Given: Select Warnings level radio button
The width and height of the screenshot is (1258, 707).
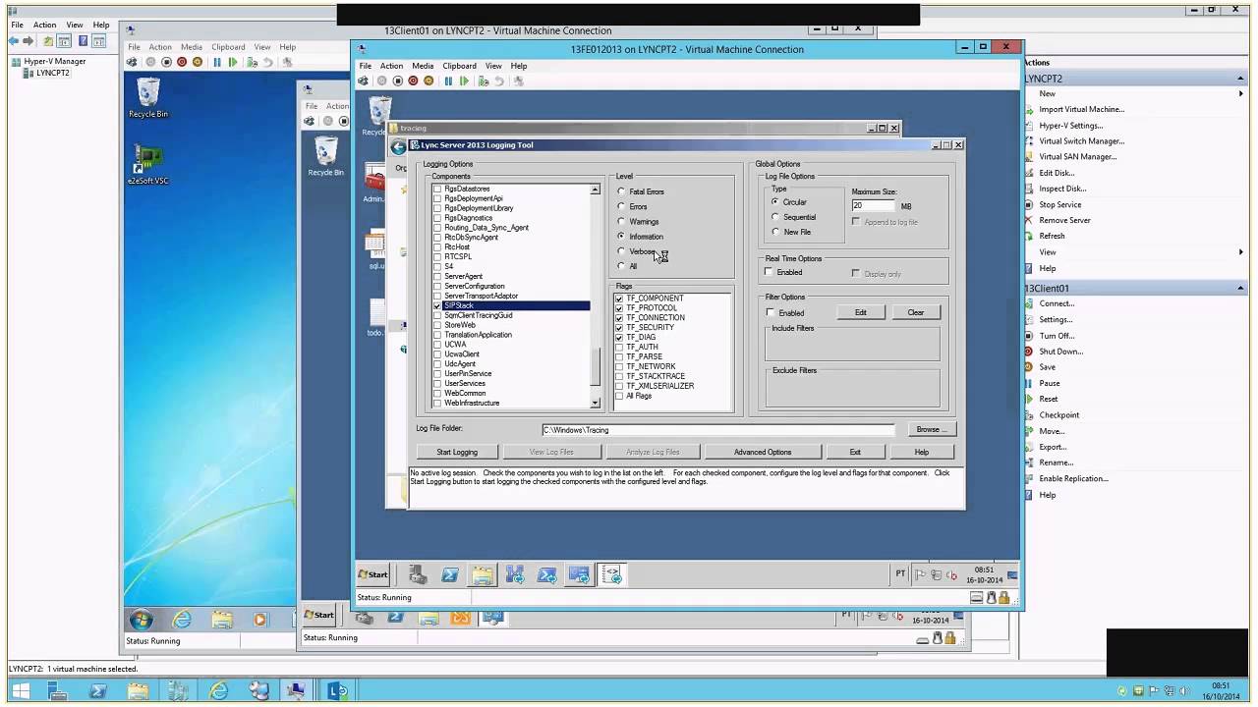Looking at the screenshot, I should (621, 221).
